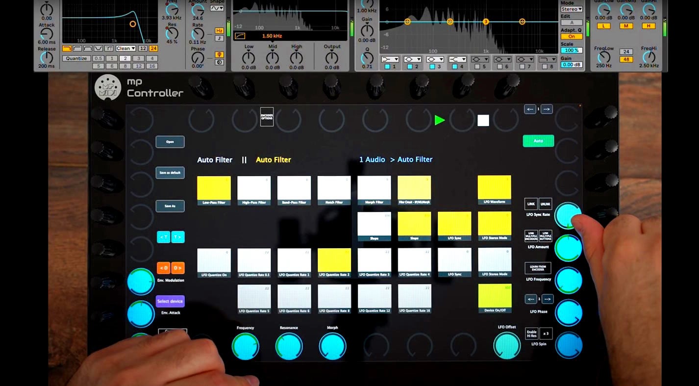Tap the Morph Filter pad

tap(374, 190)
